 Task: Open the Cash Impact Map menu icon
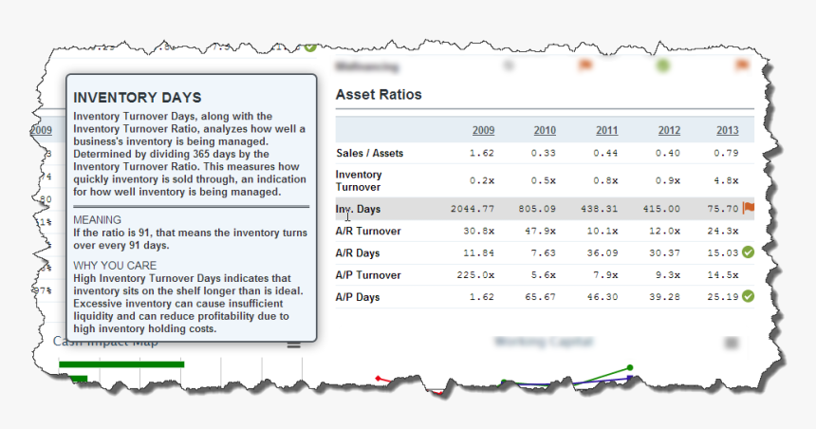[294, 343]
